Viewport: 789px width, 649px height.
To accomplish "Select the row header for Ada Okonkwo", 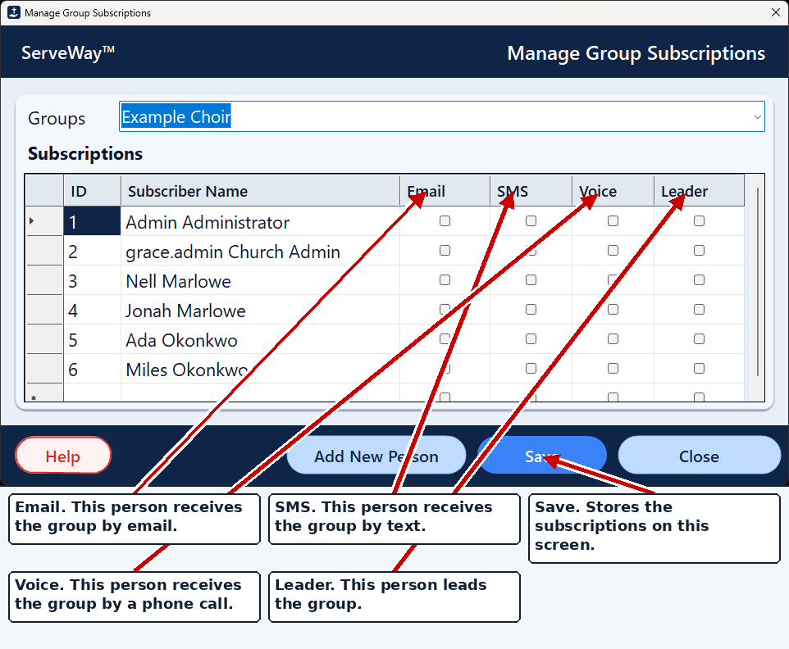I will [x=44, y=339].
